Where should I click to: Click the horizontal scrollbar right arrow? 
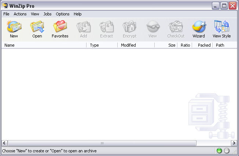coord(234,143)
